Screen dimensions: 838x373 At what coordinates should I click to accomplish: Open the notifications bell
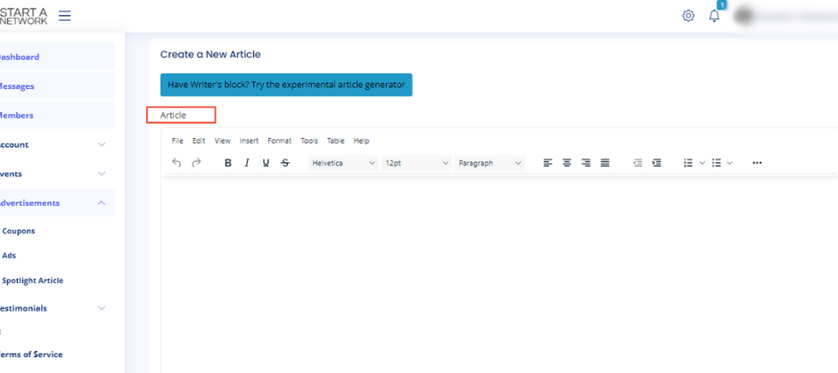click(x=714, y=16)
